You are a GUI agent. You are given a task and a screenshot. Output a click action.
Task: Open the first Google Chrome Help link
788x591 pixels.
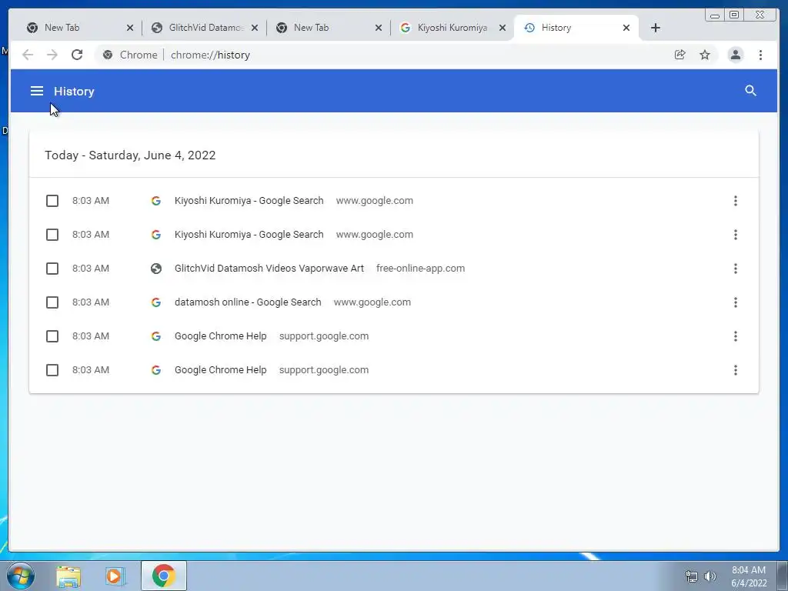click(x=220, y=336)
